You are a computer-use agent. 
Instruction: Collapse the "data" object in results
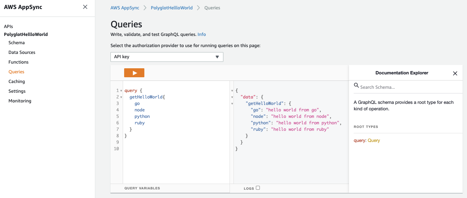(x=232, y=97)
